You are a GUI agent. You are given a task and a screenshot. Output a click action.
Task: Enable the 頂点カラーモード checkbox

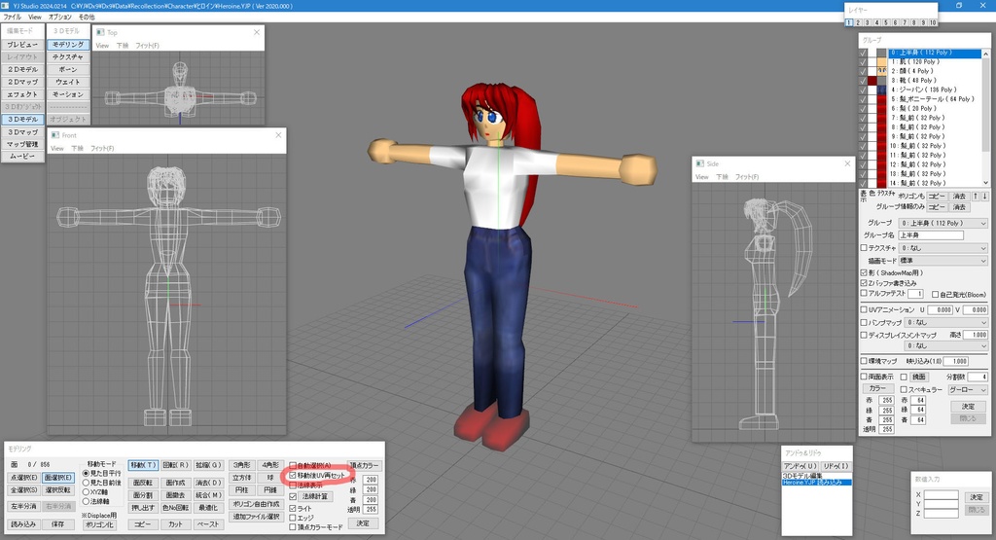(x=293, y=527)
